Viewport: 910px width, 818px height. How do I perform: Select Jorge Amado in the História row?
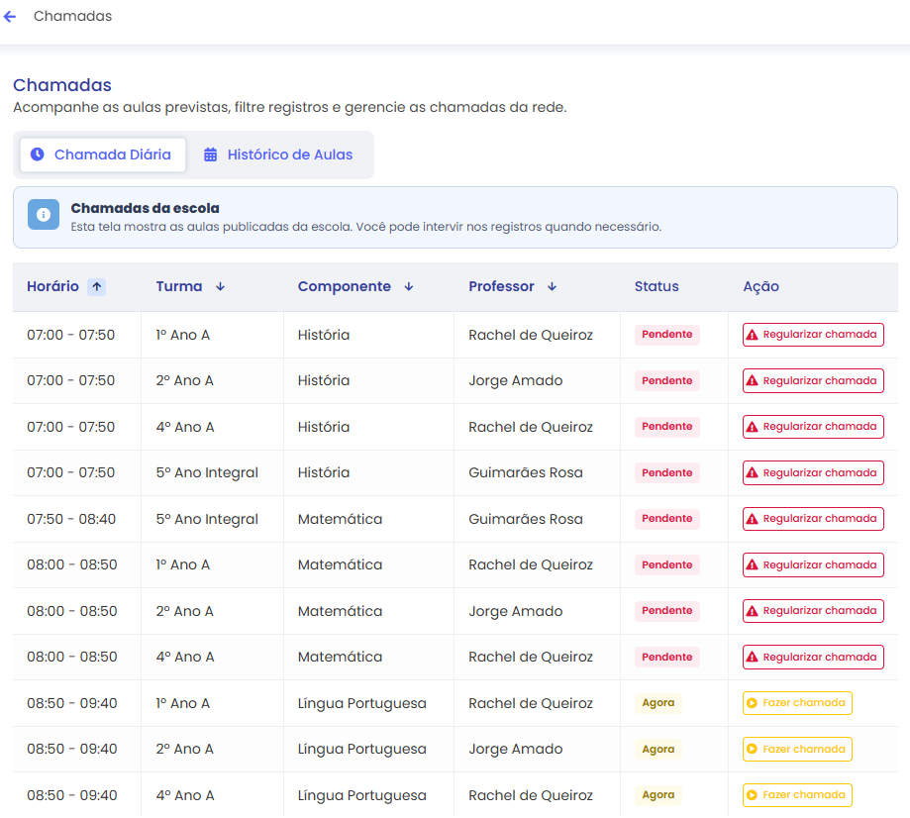pyautogui.click(x=515, y=381)
